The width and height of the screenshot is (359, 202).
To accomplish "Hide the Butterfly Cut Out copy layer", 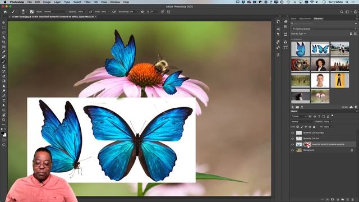I will pyautogui.click(x=292, y=133).
